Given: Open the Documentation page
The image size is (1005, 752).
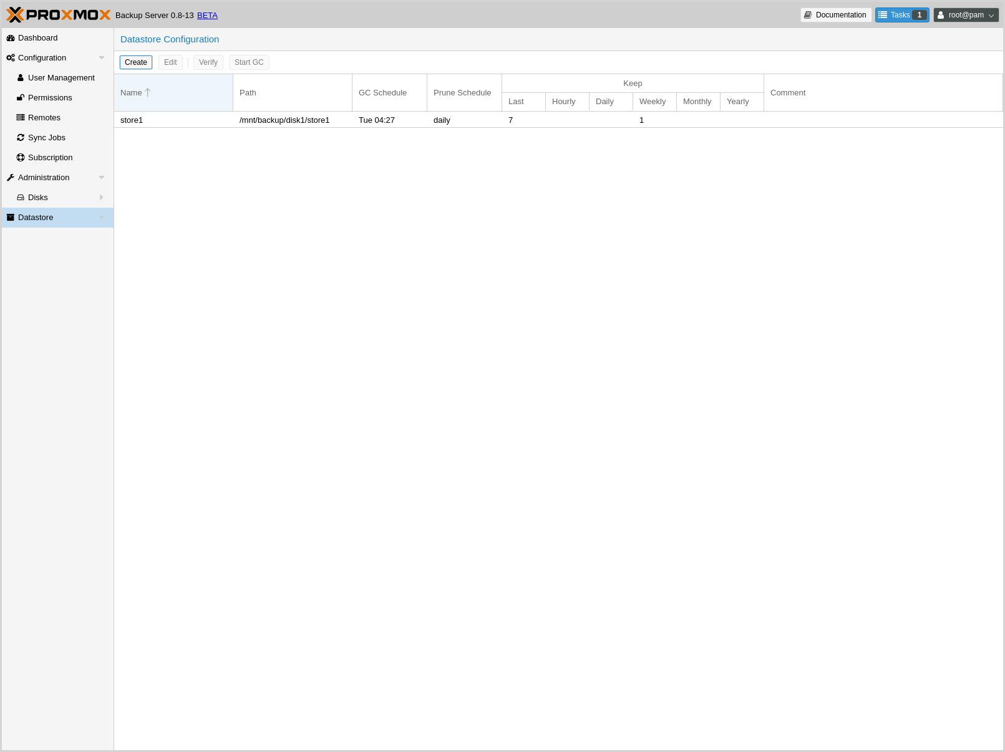Looking at the screenshot, I should 835,15.
